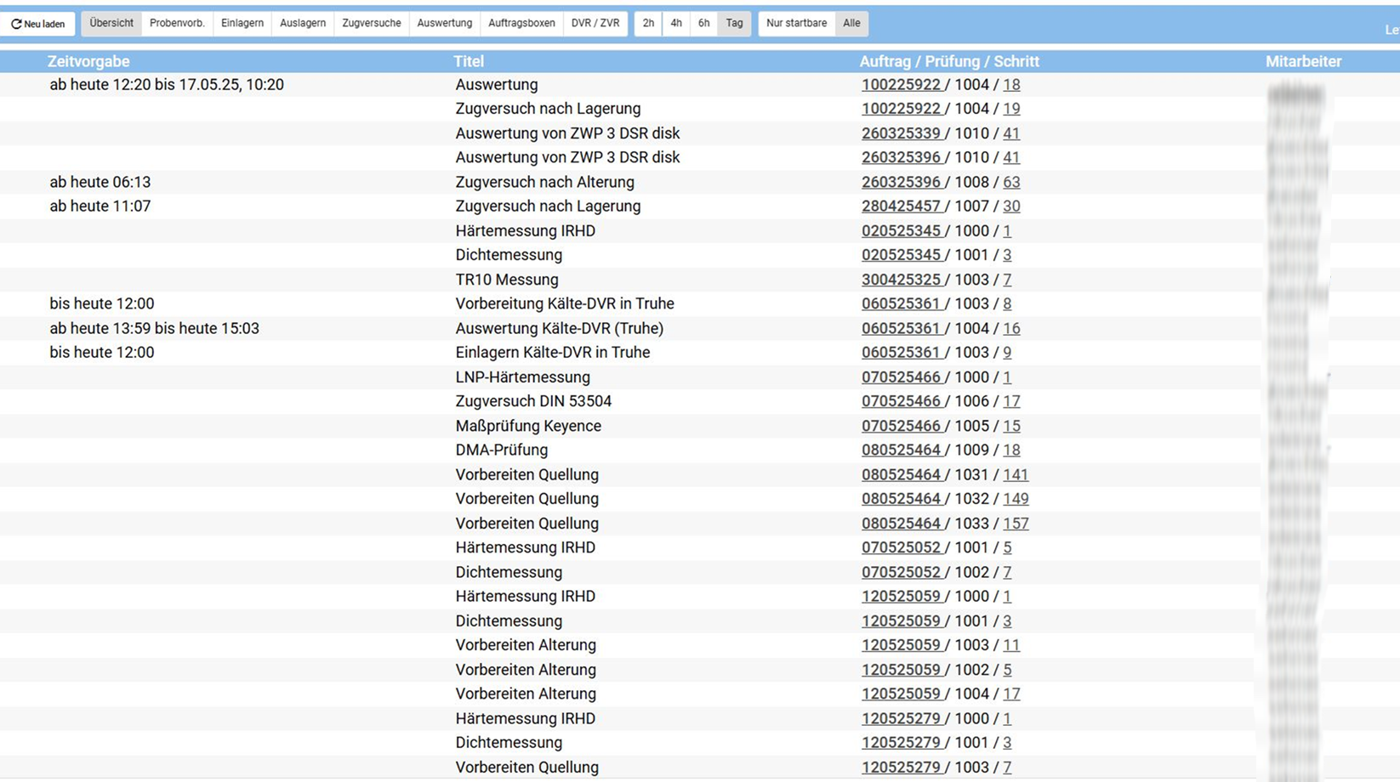Viewport: 1400px width, 782px height.
Task: Select the Tag time filter
Action: tap(734, 24)
